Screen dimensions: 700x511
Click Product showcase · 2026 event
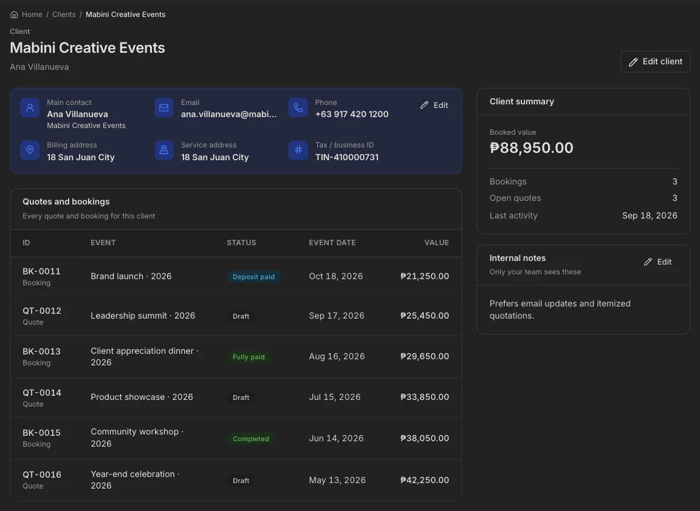pyautogui.click(x=142, y=398)
